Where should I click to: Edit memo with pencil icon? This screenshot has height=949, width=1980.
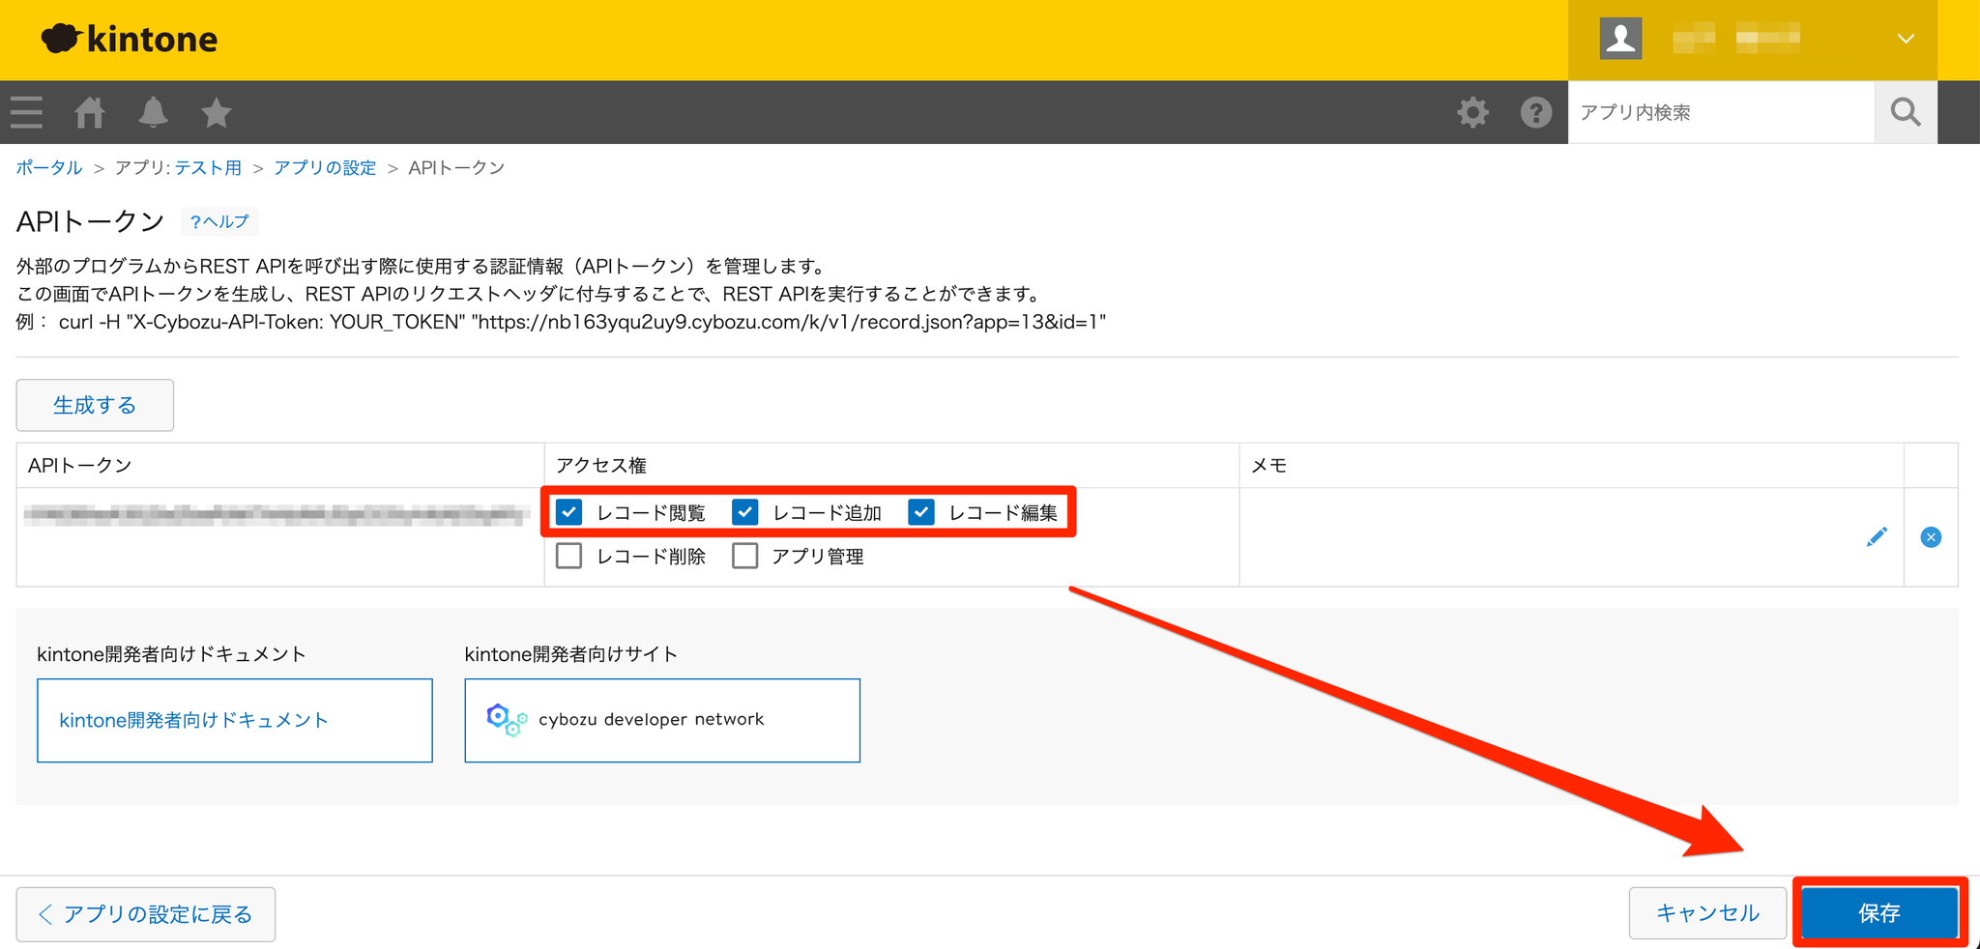click(x=1876, y=537)
